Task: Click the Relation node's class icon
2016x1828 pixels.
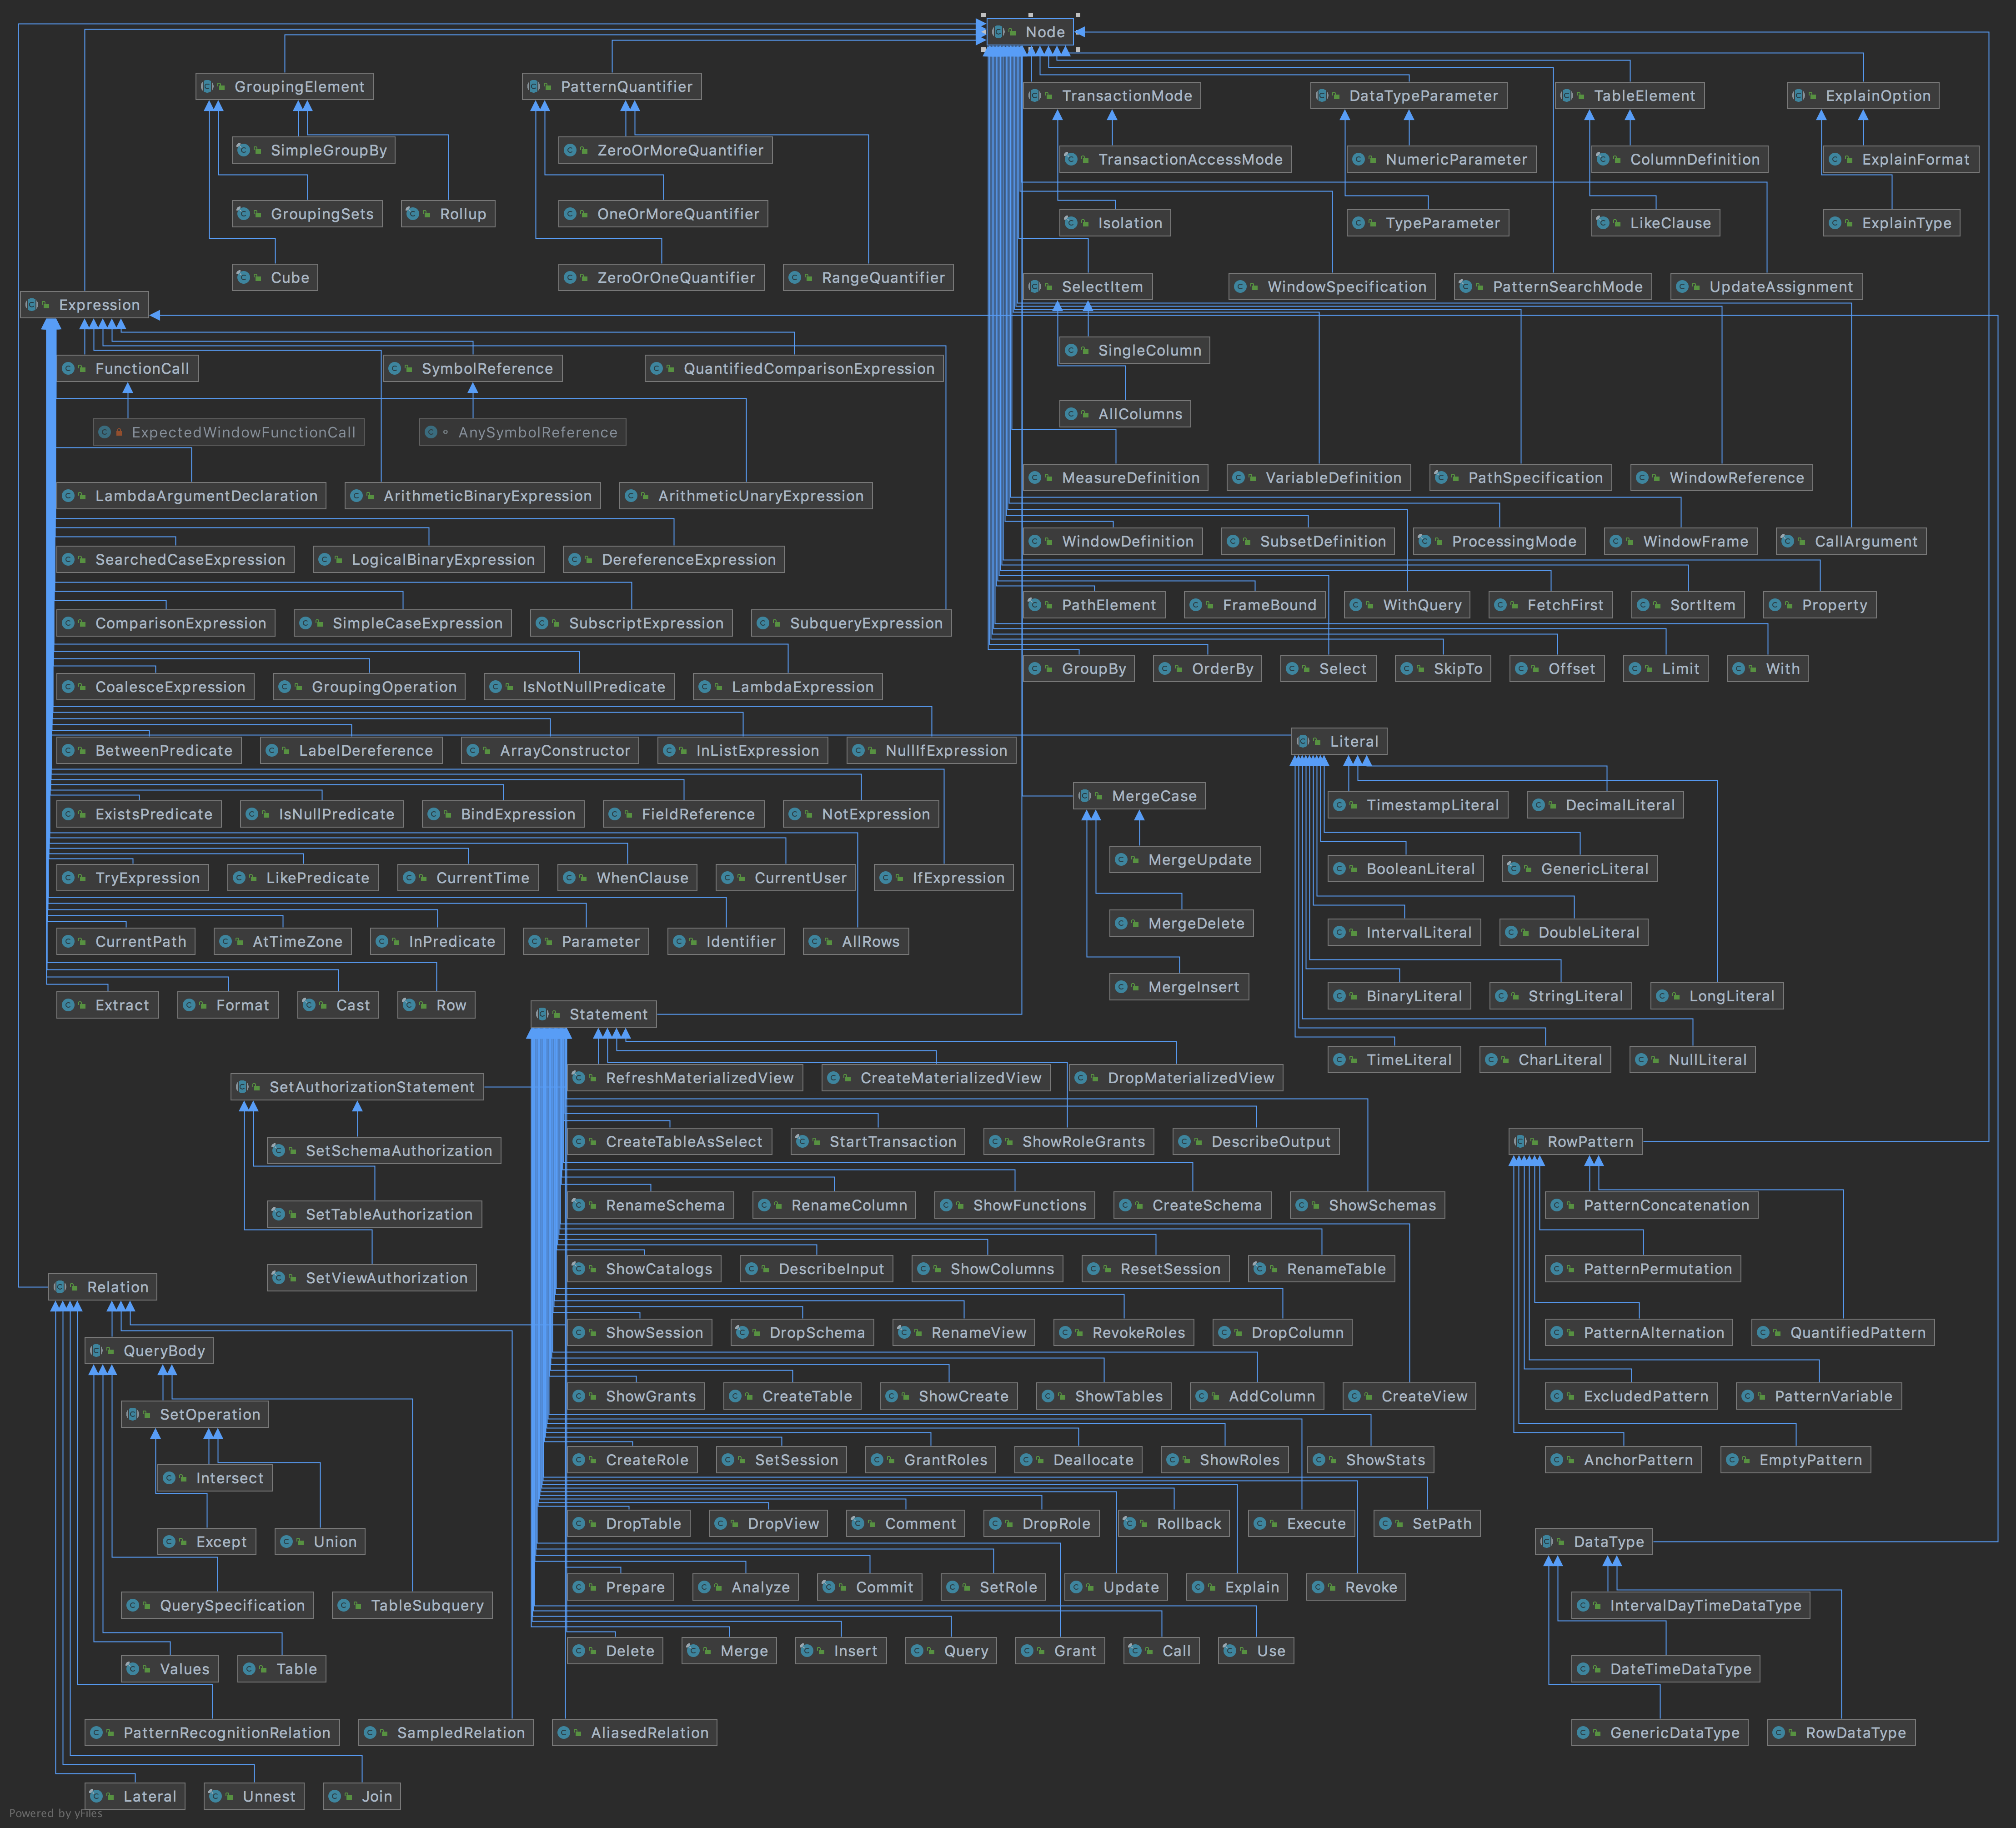Action: [x=60, y=1287]
